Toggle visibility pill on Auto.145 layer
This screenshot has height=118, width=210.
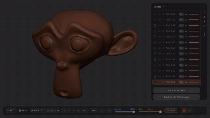point(159,42)
